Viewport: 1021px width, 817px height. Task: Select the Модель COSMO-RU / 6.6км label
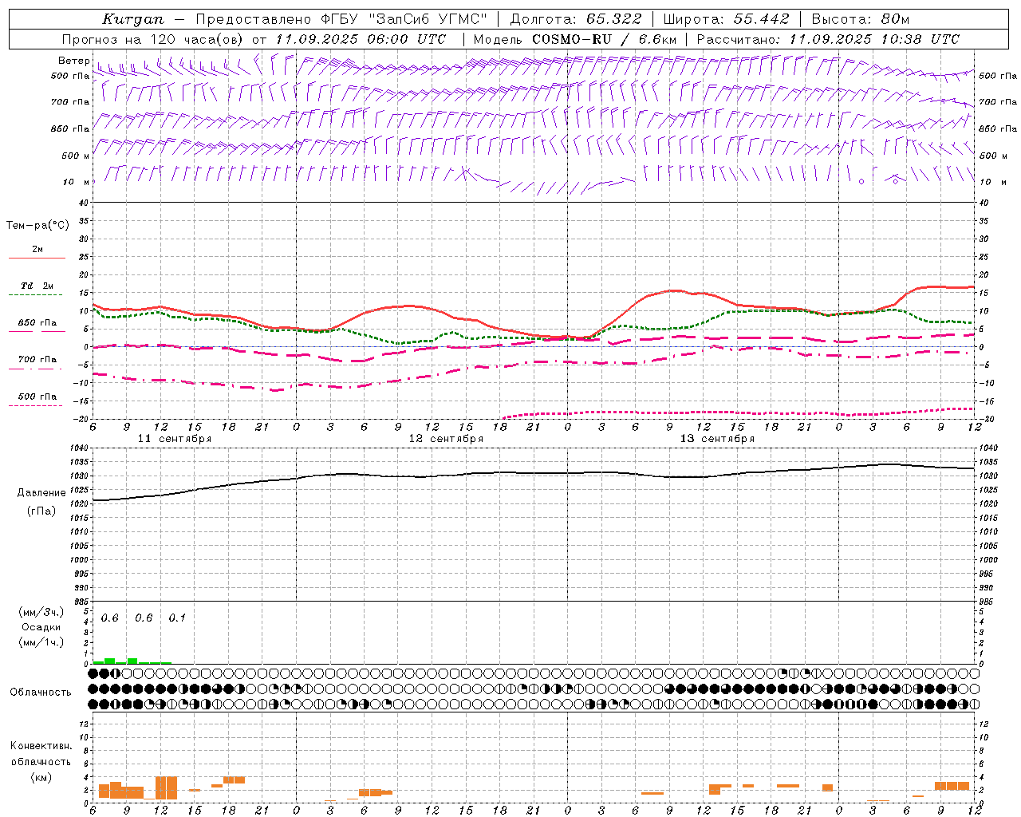click(x=575, y=39)
